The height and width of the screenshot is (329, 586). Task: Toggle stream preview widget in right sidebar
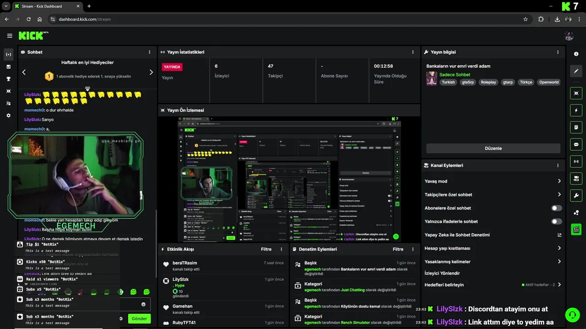pyautogui.click(x=576, y=93)
